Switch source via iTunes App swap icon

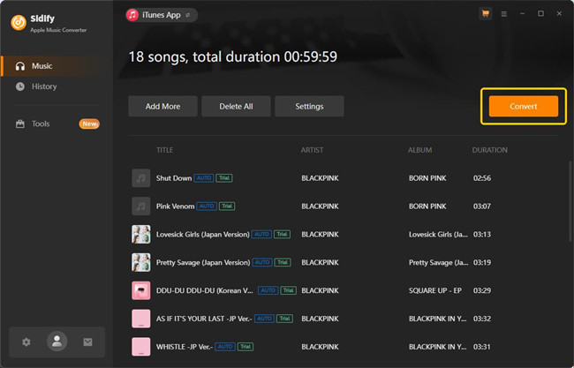pyautogui.click(x=188, y=15)
